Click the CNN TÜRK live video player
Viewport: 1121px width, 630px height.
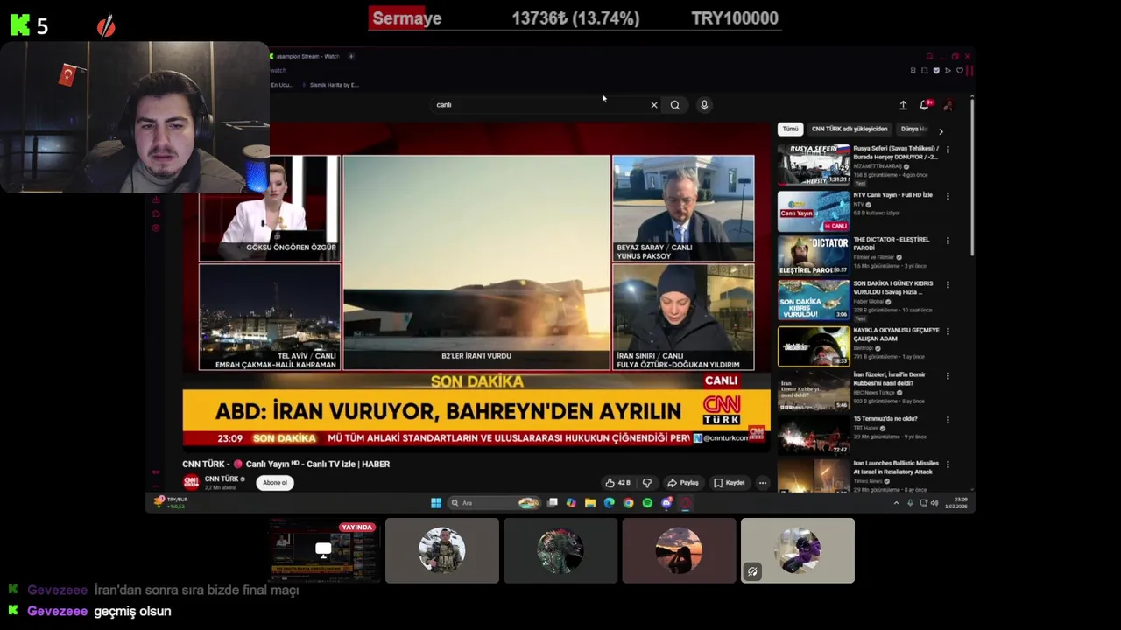(x=476, y=289)
